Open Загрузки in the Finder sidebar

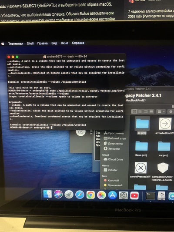pos(112,148)
